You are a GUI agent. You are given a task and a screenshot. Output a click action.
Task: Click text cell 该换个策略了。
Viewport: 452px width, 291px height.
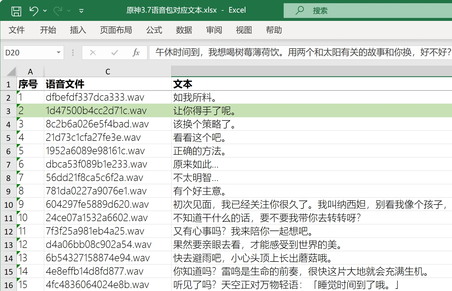[x=312, y=124]
